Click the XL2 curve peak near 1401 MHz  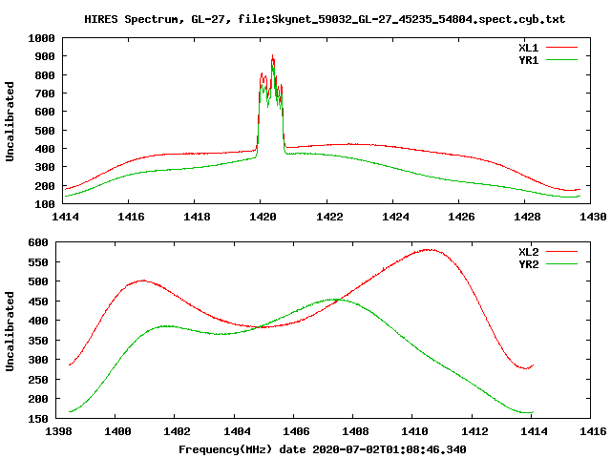click(x=142, y=281)
